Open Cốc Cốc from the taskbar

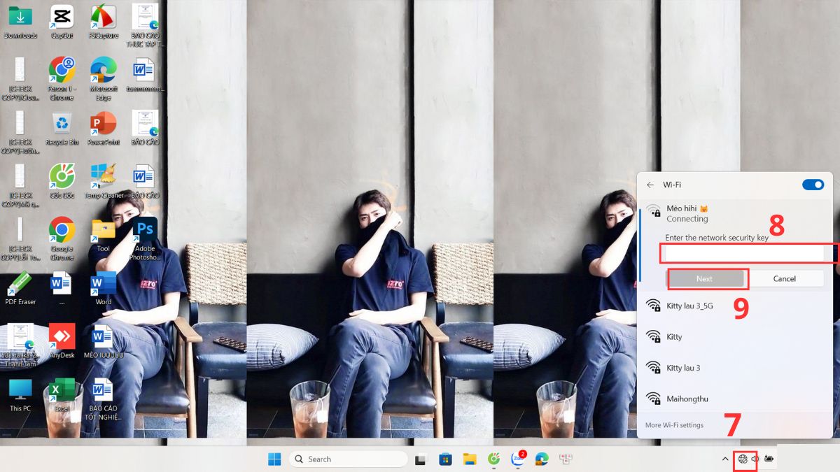493,459
